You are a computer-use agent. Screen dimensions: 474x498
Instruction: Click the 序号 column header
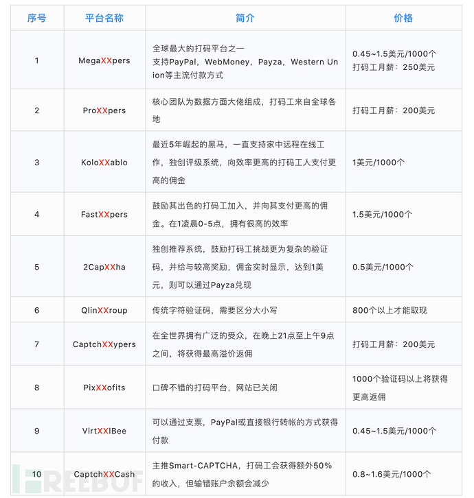click(x=37, y=18)
